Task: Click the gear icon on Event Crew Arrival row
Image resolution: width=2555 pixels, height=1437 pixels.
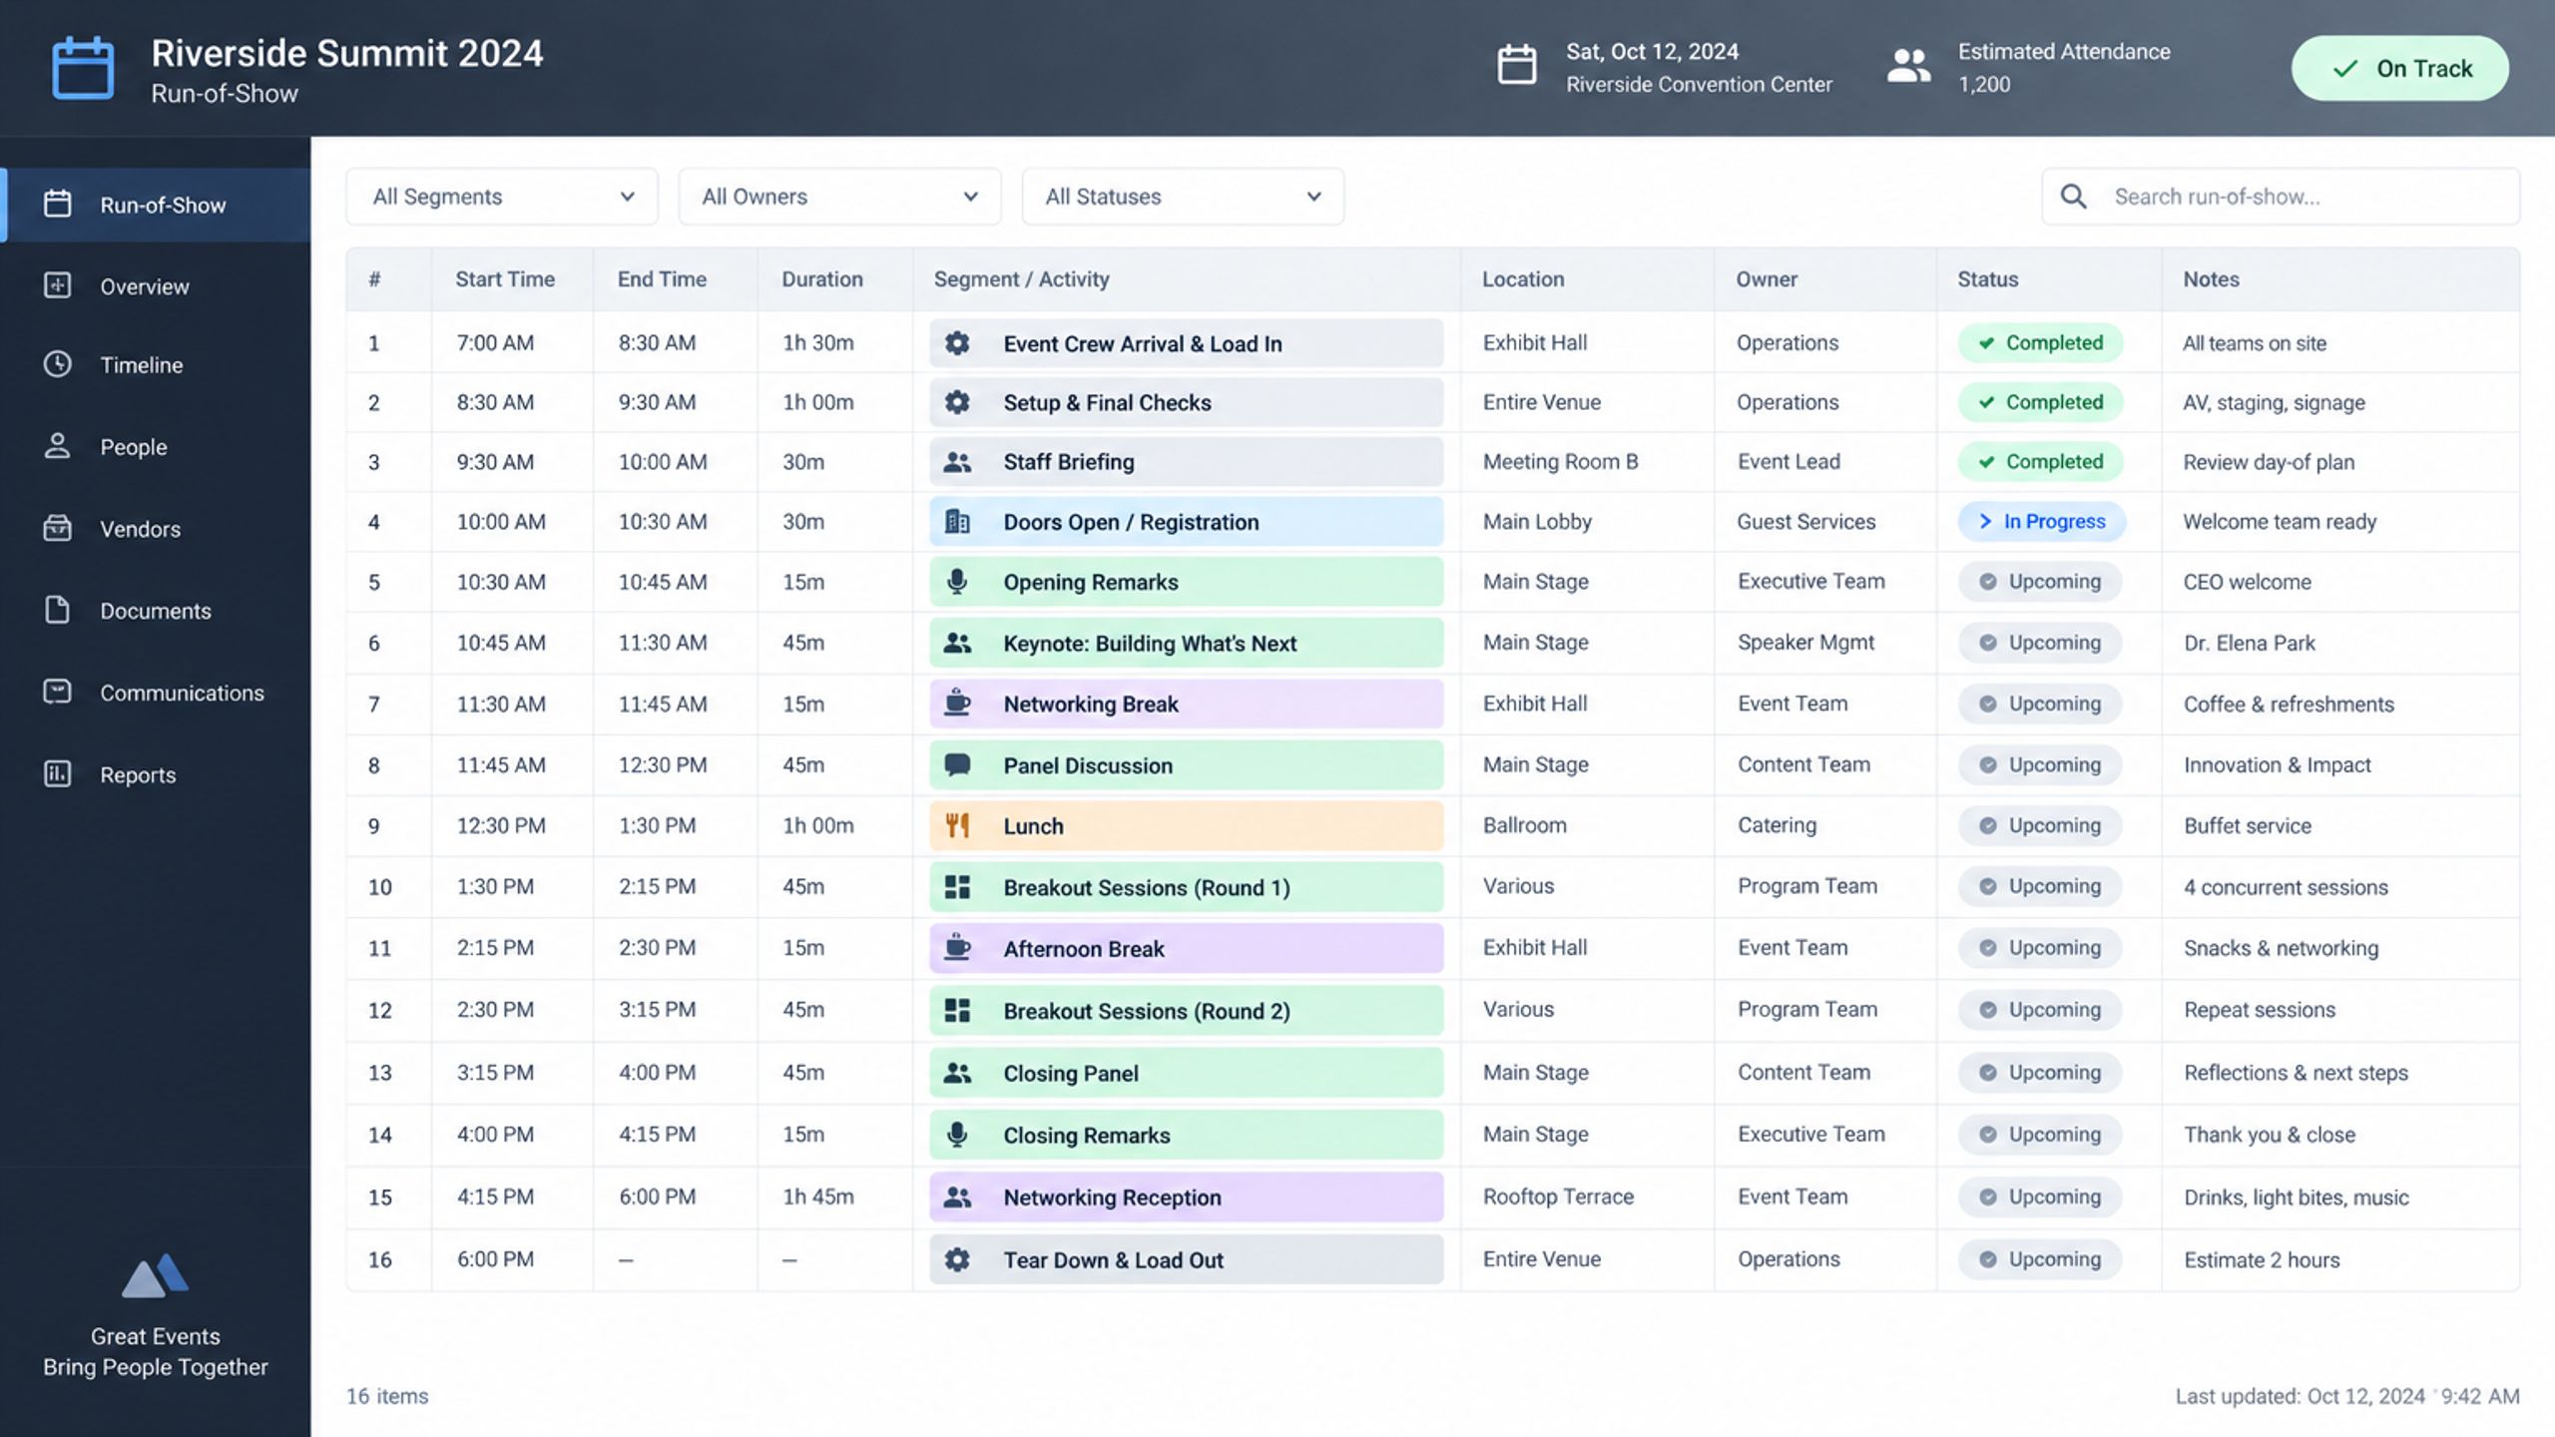Action: pos(957,343)
